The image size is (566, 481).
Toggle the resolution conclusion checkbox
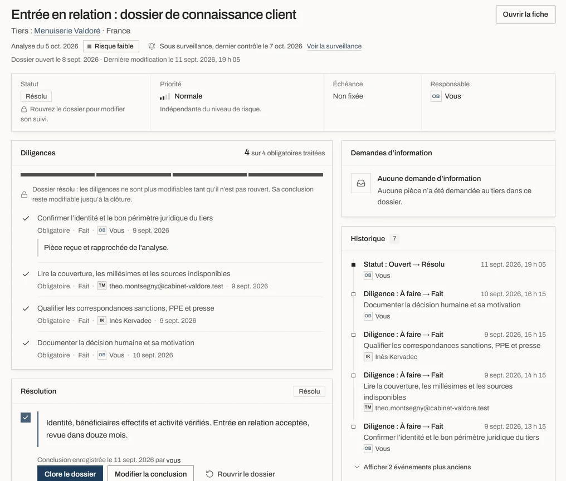pos(26,418)
